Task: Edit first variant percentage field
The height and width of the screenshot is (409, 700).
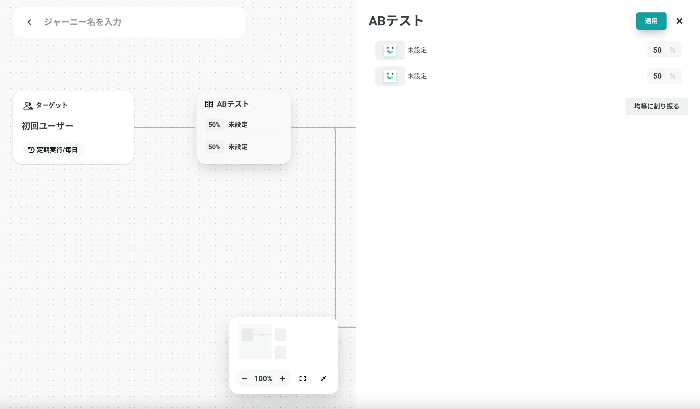Action: point(664,50)
